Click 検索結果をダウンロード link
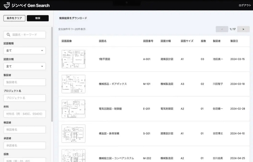The height and width of the screenshot is (162, 253). point(73,18)
